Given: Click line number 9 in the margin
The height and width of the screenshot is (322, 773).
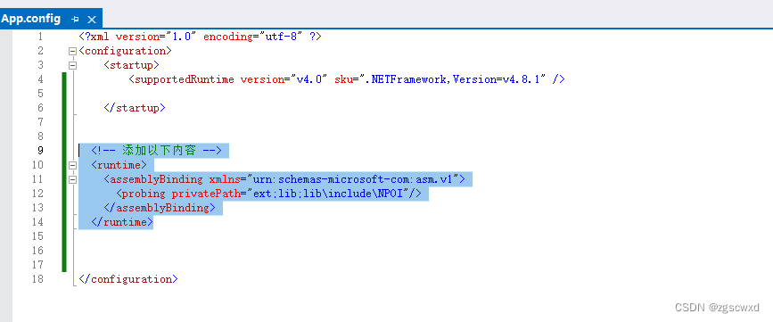Looking at the screenshot, I should click(40, 151).
